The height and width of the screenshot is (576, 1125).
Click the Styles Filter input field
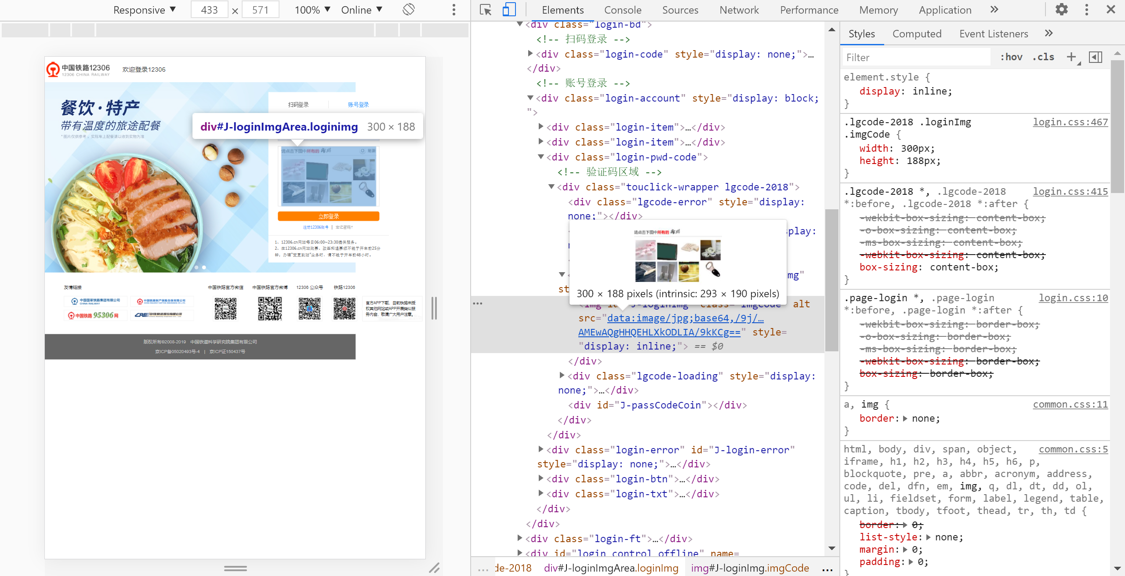[916, 57]
